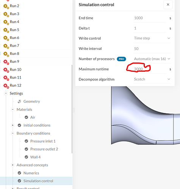This screenshot has height=189, width=180.
Task: Open the Write control dropdown
Action: point(152,38)
